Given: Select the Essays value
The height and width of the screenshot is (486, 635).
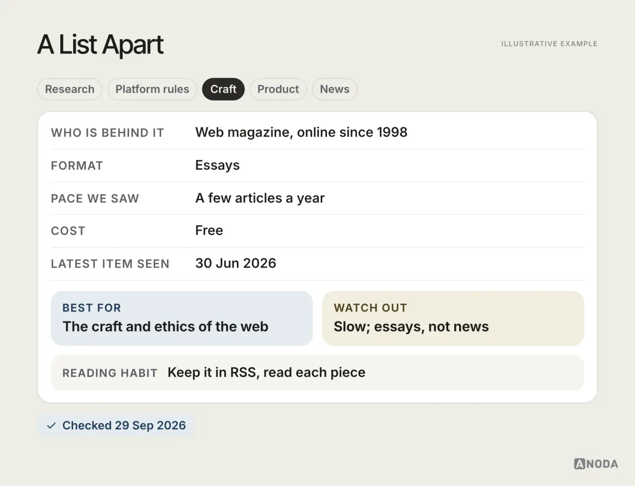Looking at the screenshot, I should tap(217, 166).
